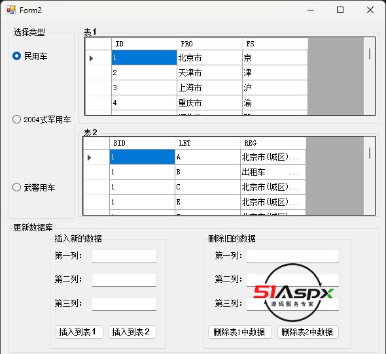Click the ID column header in table 1
The width and height of the screenshot is (386, 354).
tap(144, 44)
